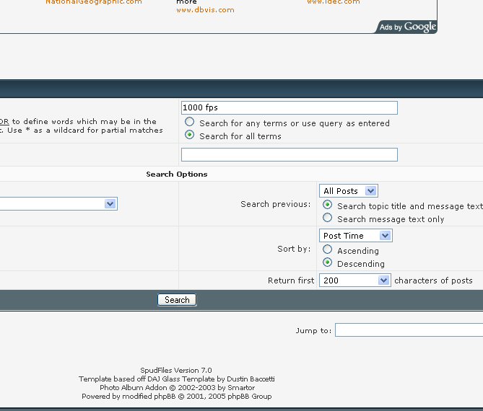Focus the empty field below search terms
Viewport: 483px width, 411px height.
click(x=289, y=154)
